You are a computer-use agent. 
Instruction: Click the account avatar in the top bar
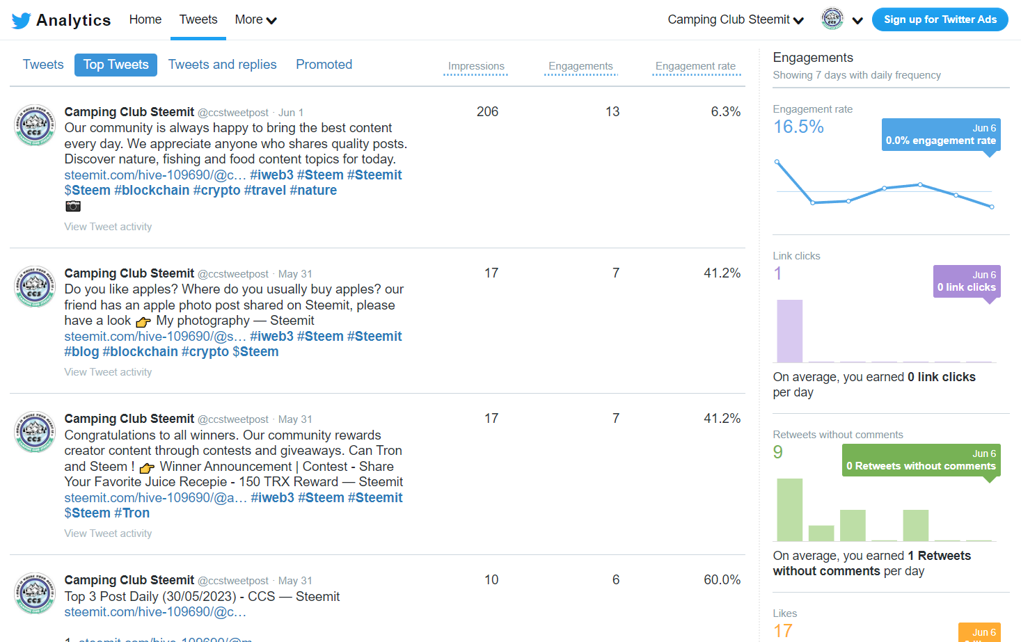(832, 19)
